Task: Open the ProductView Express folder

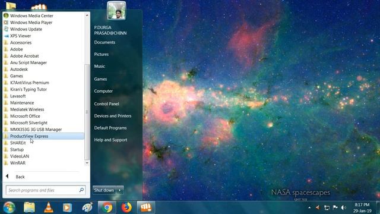Action: coord(43,136)
